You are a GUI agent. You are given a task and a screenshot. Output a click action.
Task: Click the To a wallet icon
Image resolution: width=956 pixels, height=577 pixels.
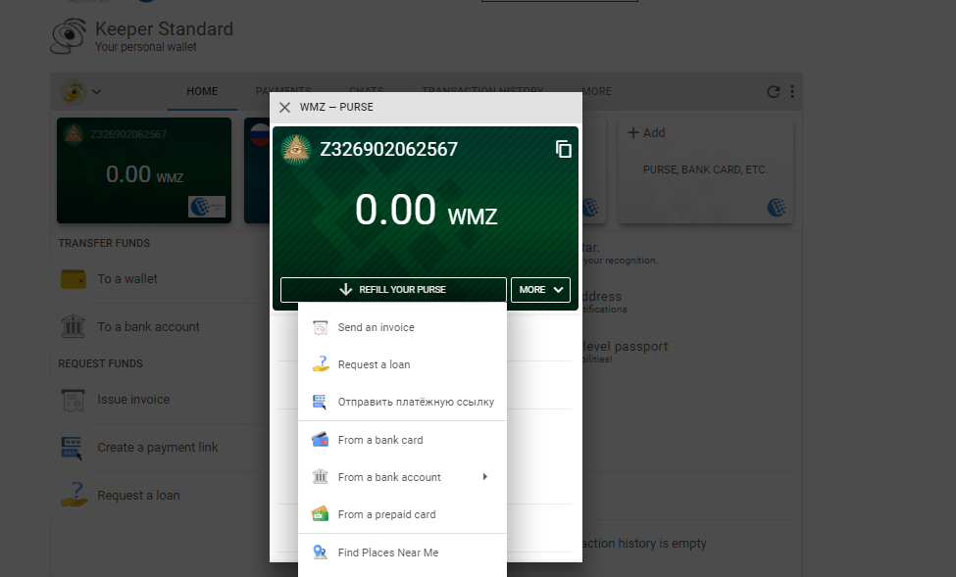pyautogui.click(x=73, y=279)
